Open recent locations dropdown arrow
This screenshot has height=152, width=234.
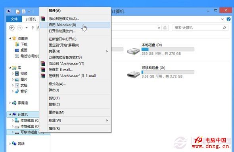pos(27,28)
